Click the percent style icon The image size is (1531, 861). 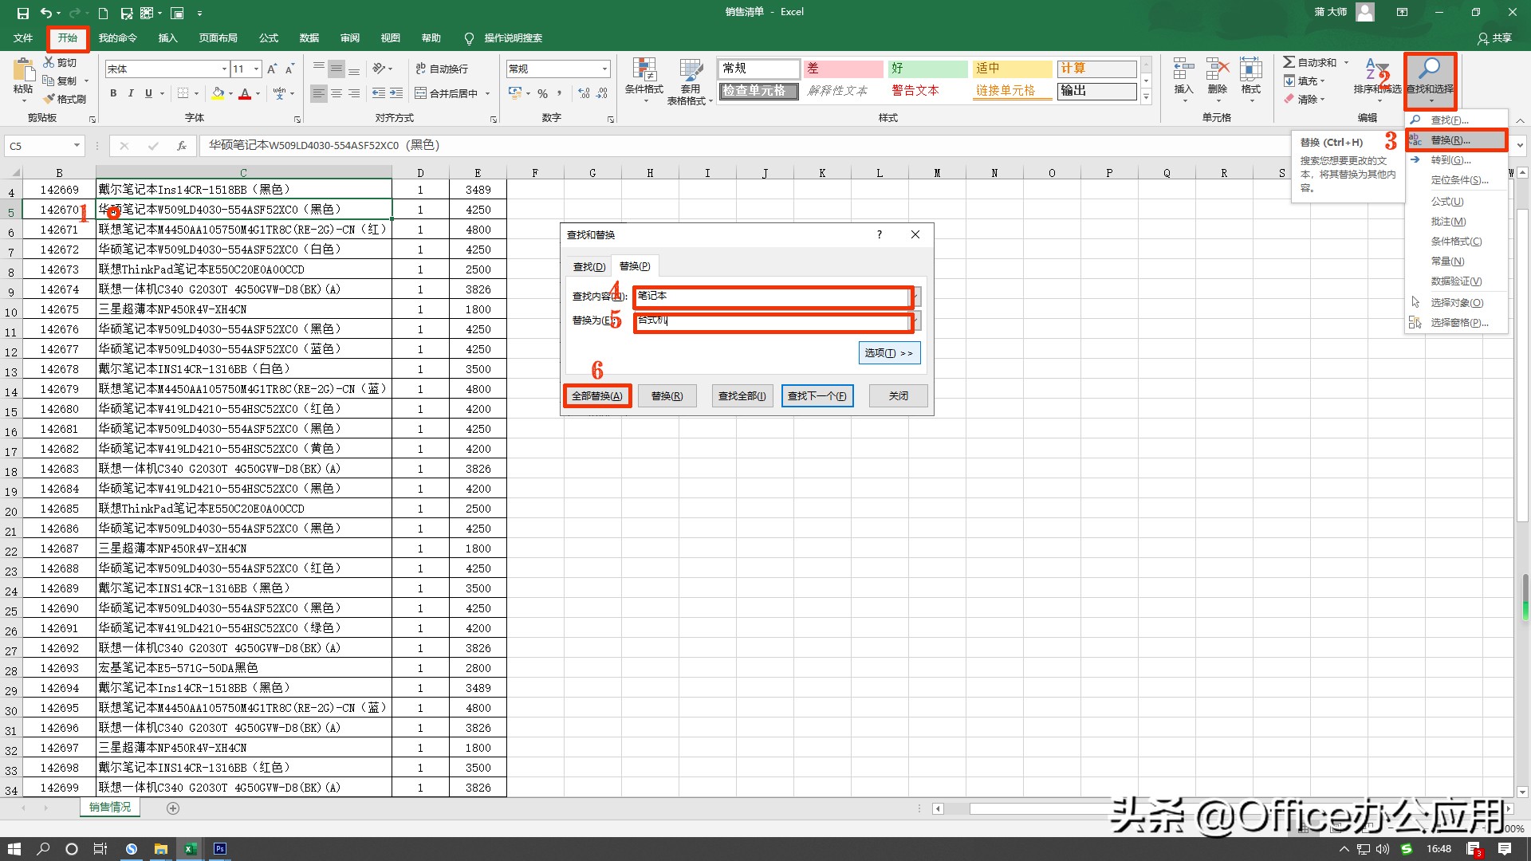click(542, 93)
